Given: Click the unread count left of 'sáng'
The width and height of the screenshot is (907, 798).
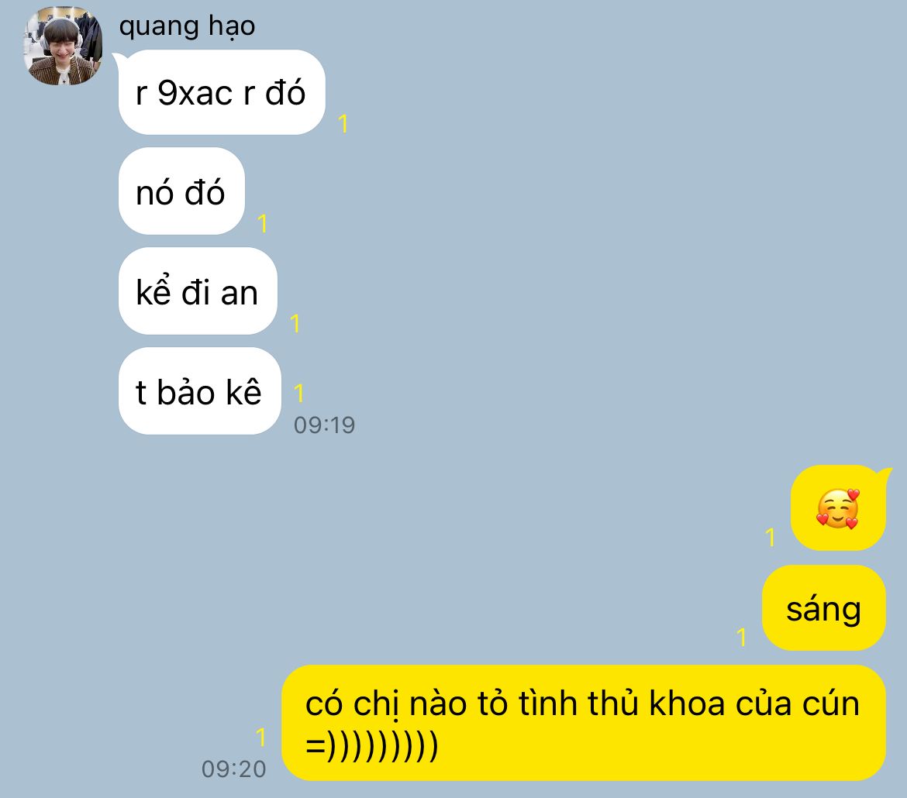Looking at the screenshot, I should coord(742,638).
